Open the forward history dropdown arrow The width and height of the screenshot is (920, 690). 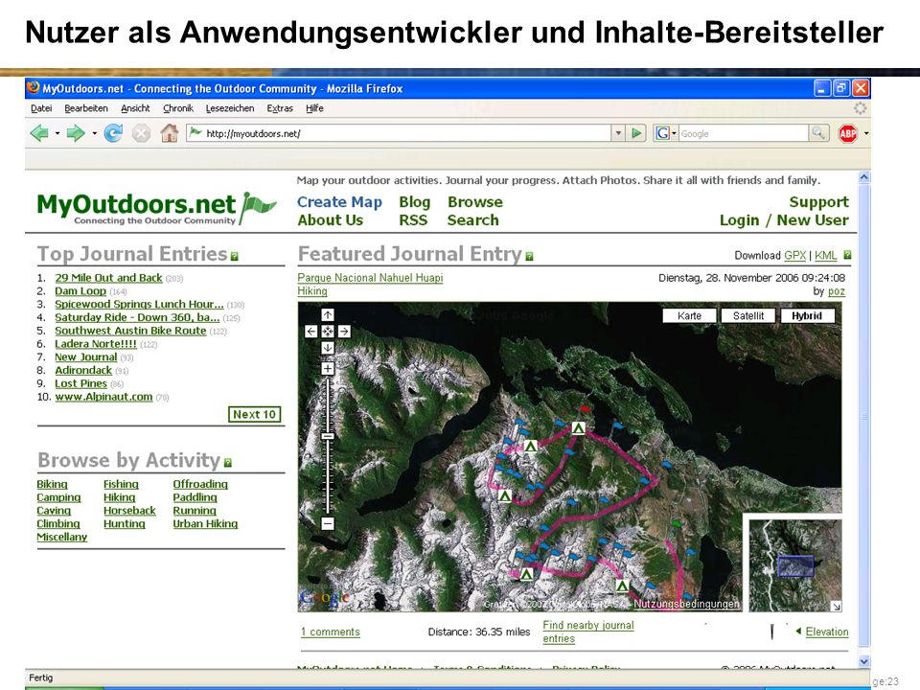click(94, 134)
